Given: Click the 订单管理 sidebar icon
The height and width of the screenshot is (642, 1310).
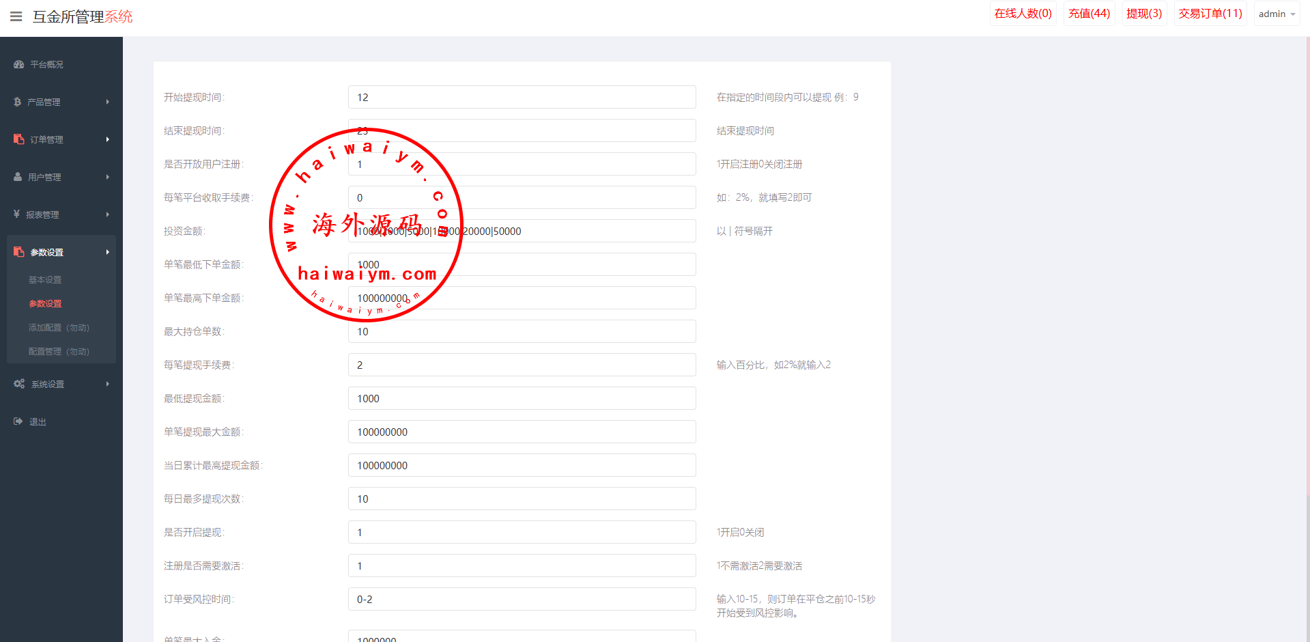Looking at the screenshot, I should tap(19, 139).
